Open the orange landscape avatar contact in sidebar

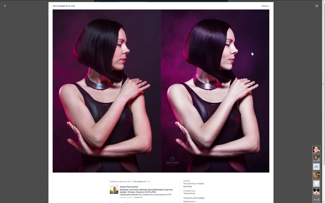[316, 175]
